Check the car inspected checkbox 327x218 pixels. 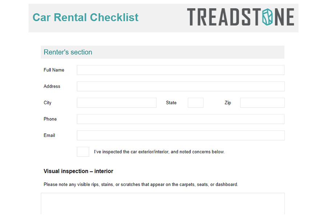tap(83, 152)
